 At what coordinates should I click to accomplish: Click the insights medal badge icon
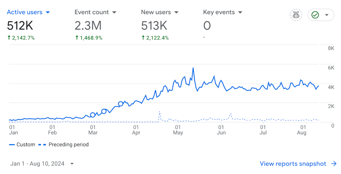pos(296,15)
